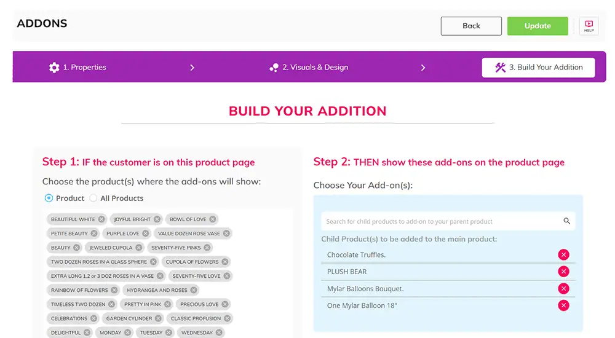Open the 3. Build Your Addition step
This screenshot has width=615, height=338.
538,68
